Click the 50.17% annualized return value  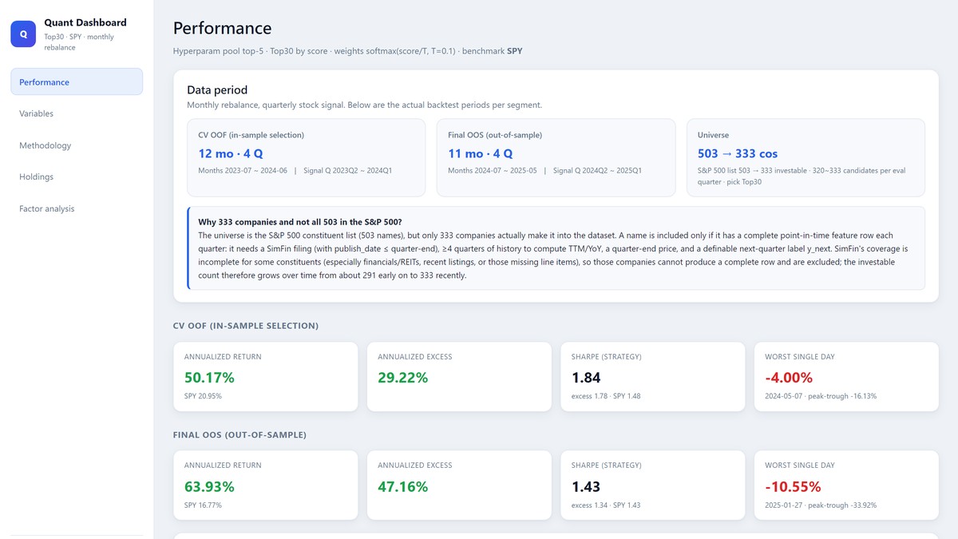pos(209,378)
